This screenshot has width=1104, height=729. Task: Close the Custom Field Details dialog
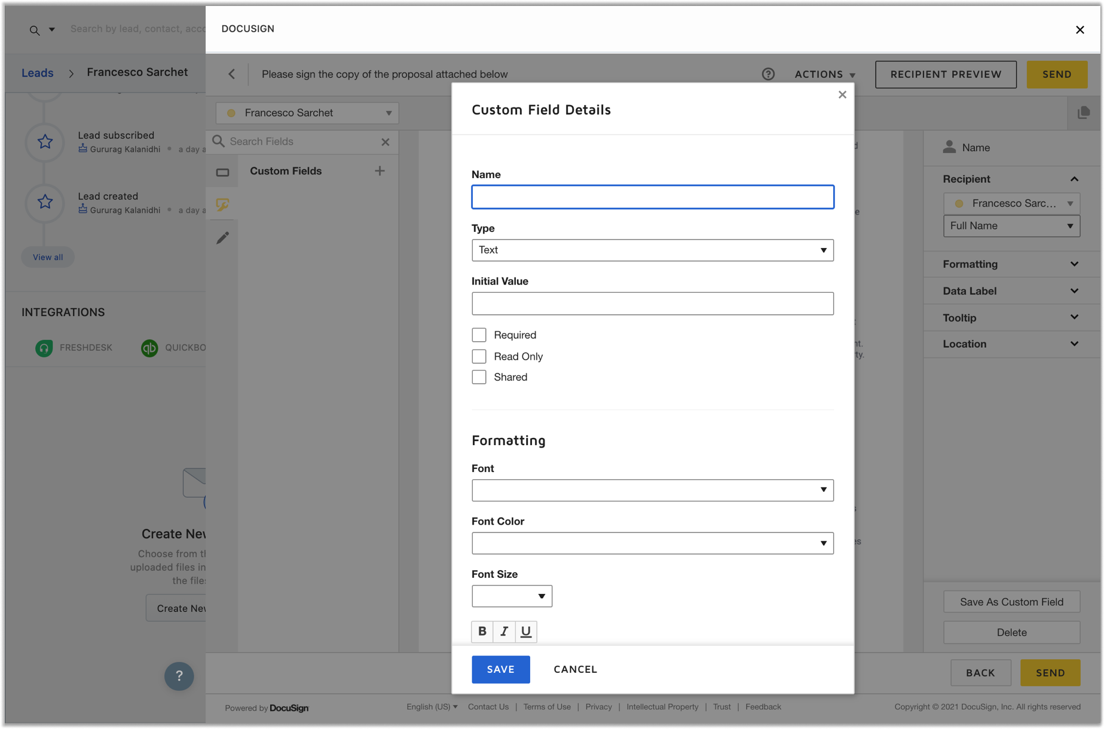click(x=842, y=94)
